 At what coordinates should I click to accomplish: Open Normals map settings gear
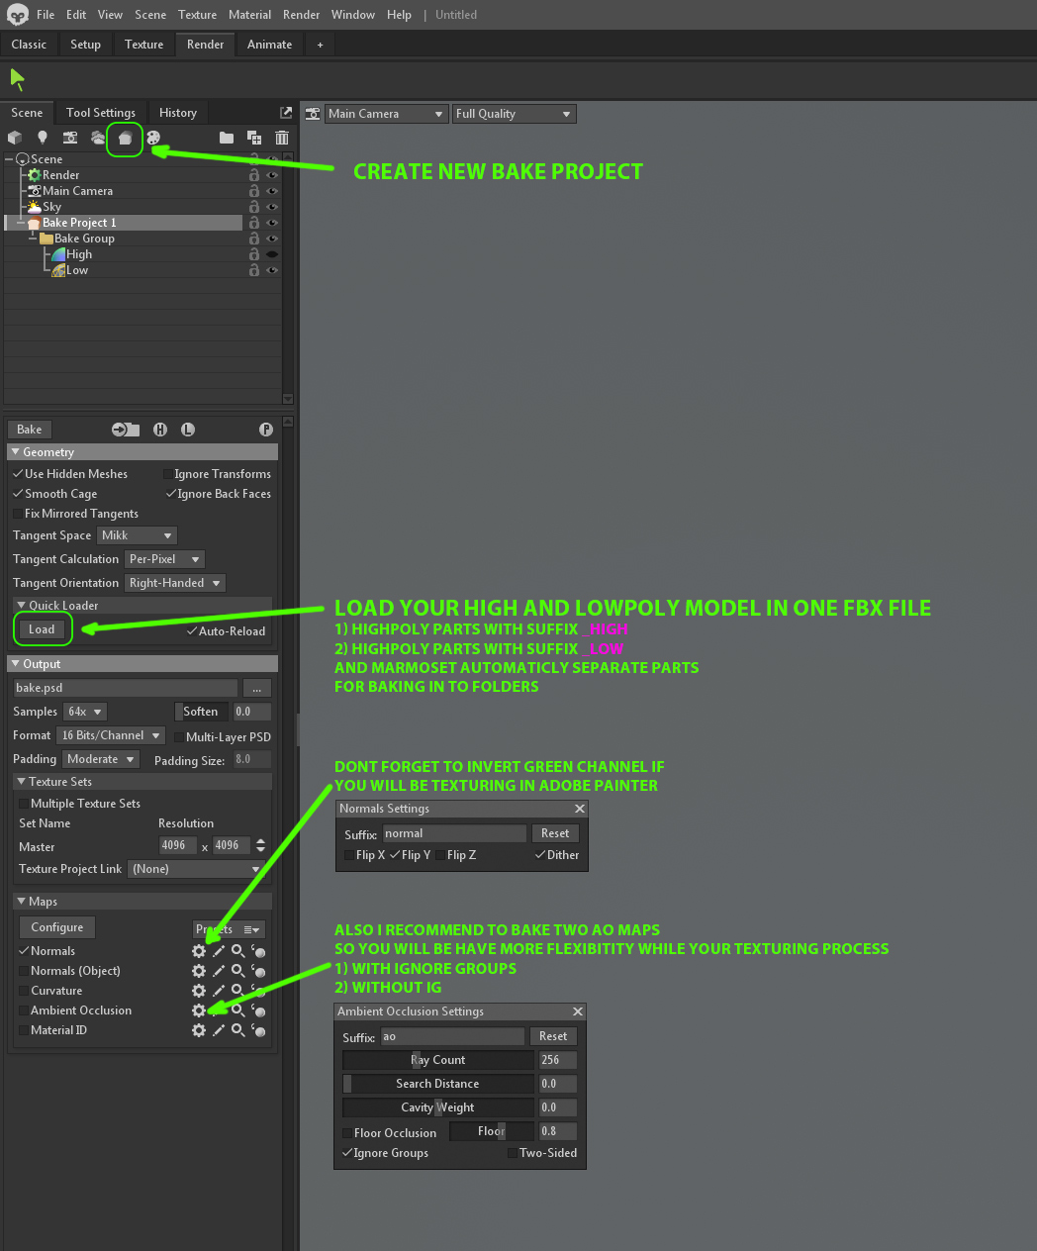pyautogui.click(x=199, y=951)
